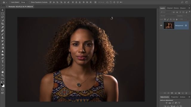Screen dimensions: 191x107
Task: Toggle layer filtering on/off switch
Action: pos(190,12)
